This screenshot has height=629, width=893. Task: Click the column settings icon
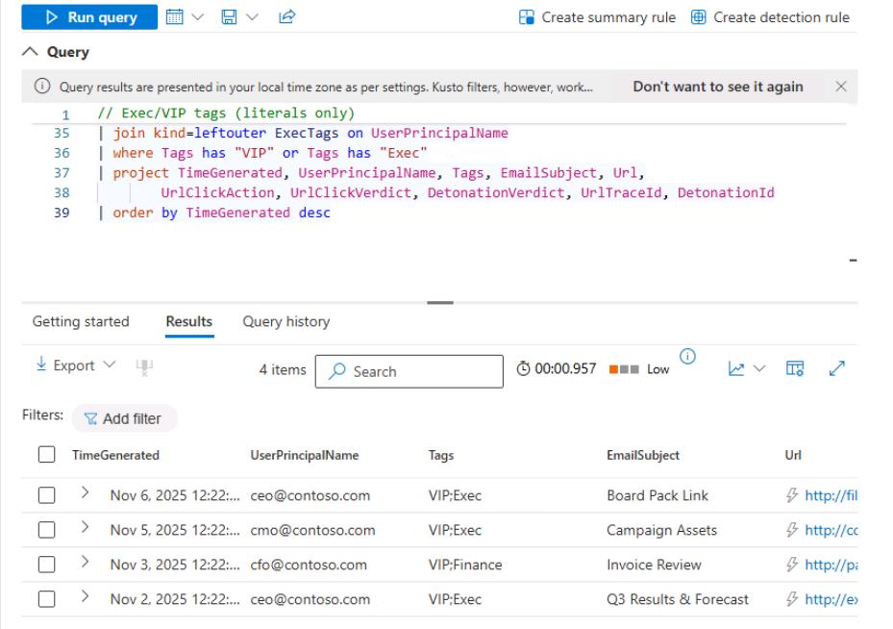pyautogui.click(x=794, y=369)
